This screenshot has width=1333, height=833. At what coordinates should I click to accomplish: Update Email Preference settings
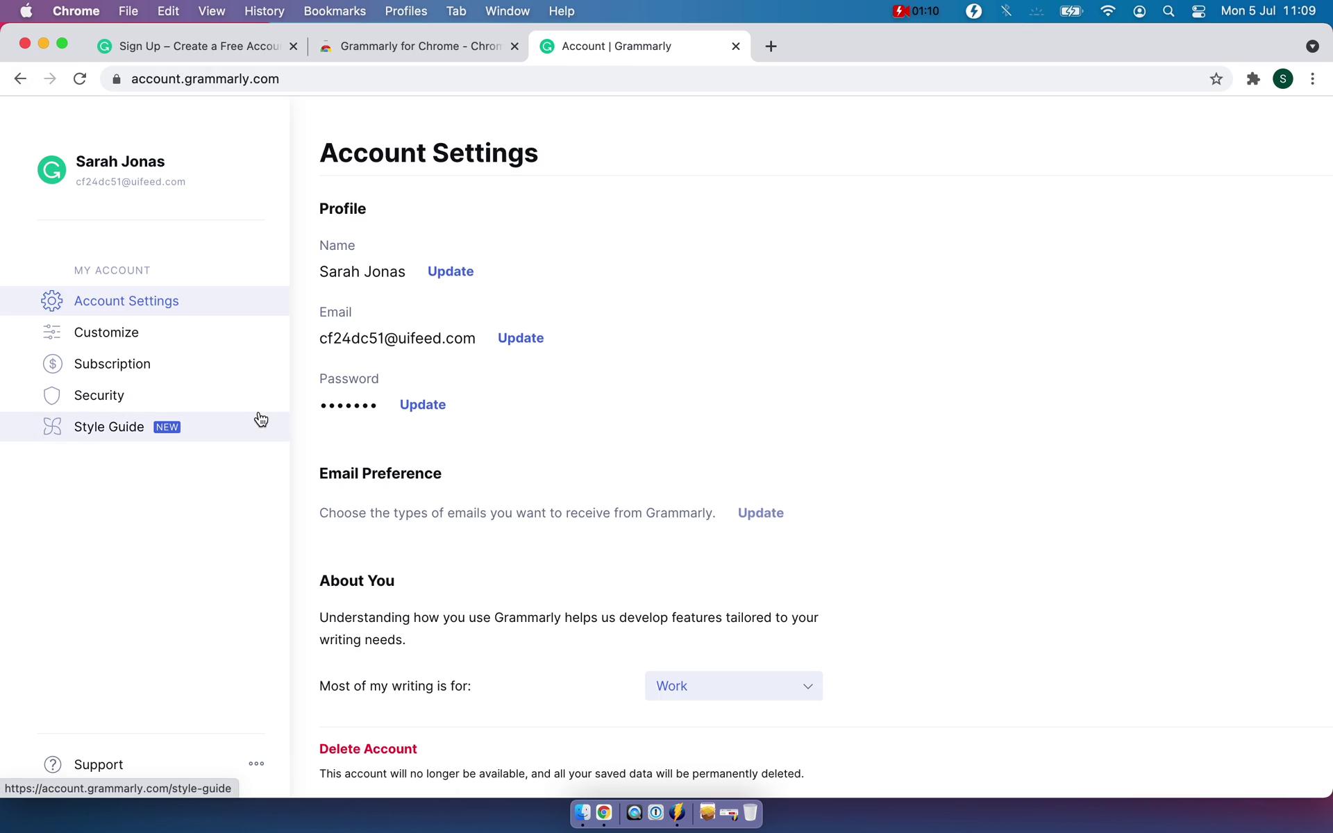(761, 513)
